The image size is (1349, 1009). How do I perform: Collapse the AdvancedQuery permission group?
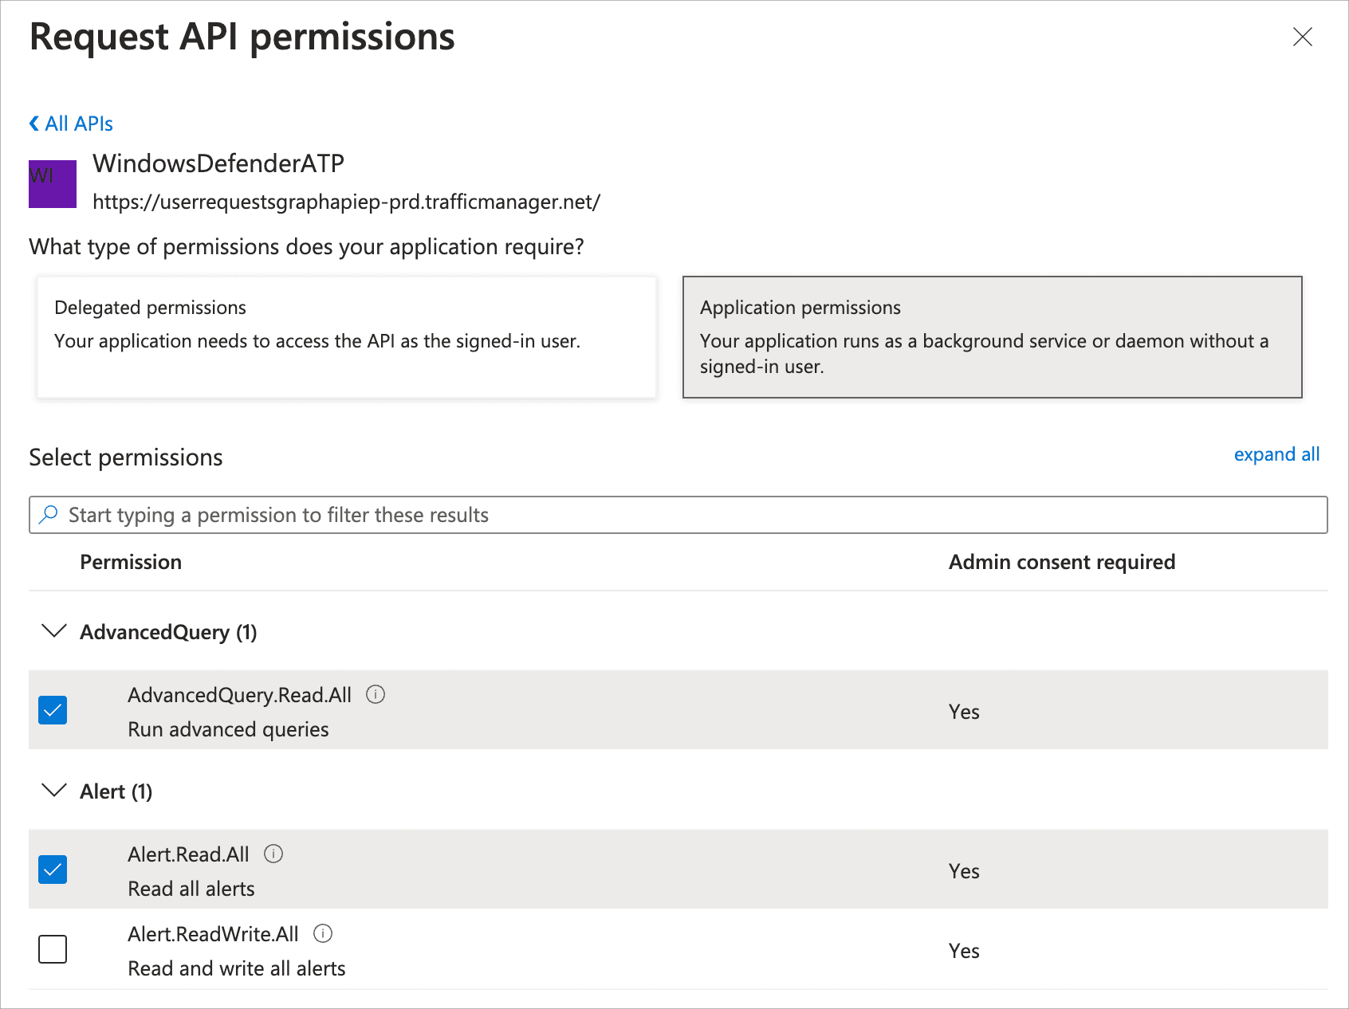53,631
